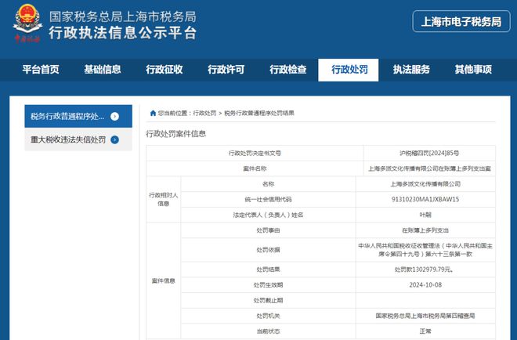Viewport: 517px width, 340px height.
Task: Open 基础信息 tab
Action: click(102, 70)
